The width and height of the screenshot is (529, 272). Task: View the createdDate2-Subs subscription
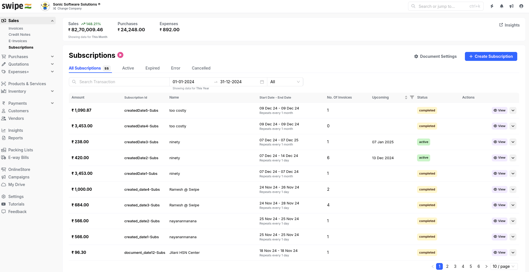[x=500, y=158]
